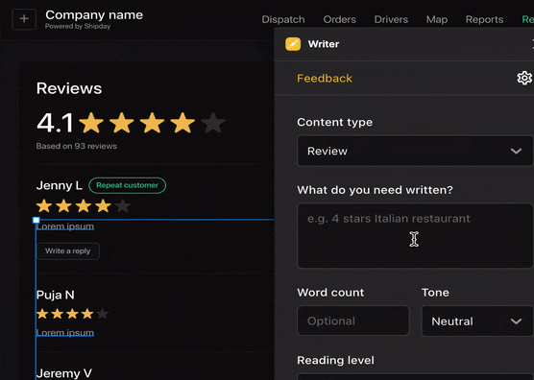
Task: Open the Writer settings gear icon
Action: 524,79
